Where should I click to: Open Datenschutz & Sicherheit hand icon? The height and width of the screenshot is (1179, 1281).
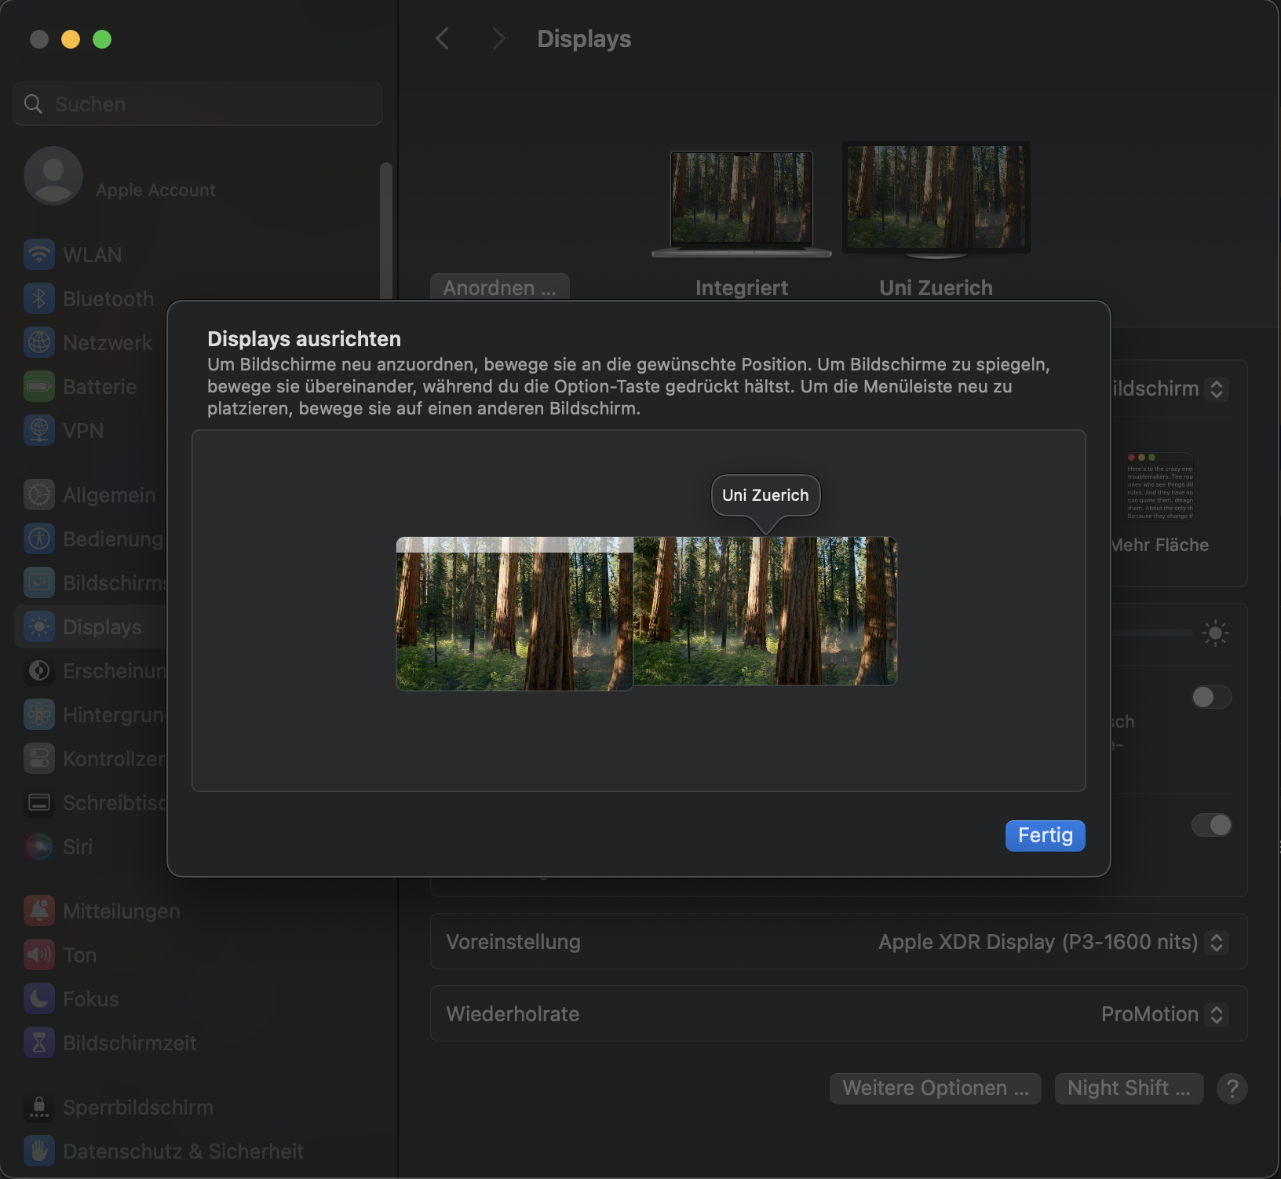[39, 1151]
